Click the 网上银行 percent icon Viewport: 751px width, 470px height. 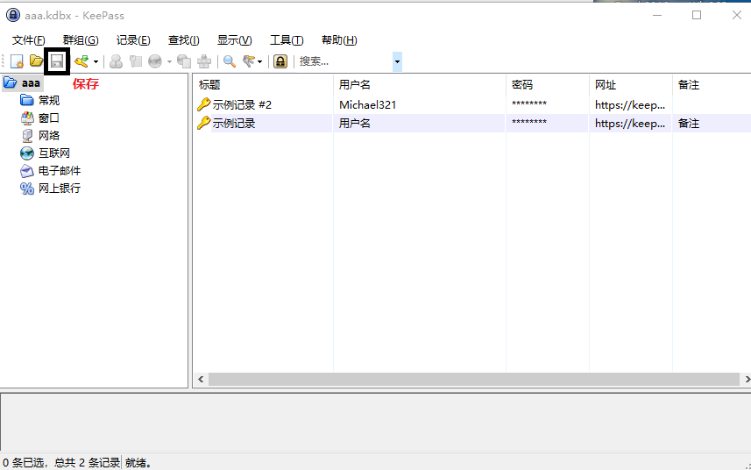pos(27,189)
